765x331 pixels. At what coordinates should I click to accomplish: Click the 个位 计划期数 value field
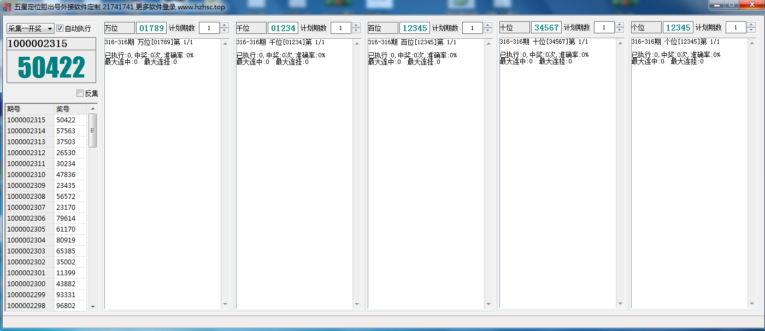click(x=736, y=28)
